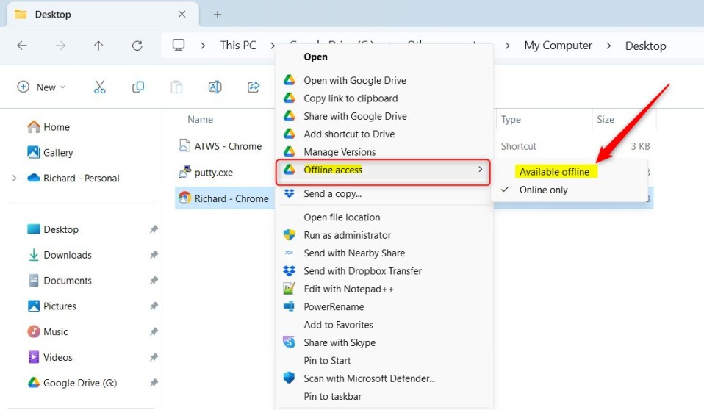Click the Rename icon in toolbar
Screen dimensions: 704x410
[215, 87]
